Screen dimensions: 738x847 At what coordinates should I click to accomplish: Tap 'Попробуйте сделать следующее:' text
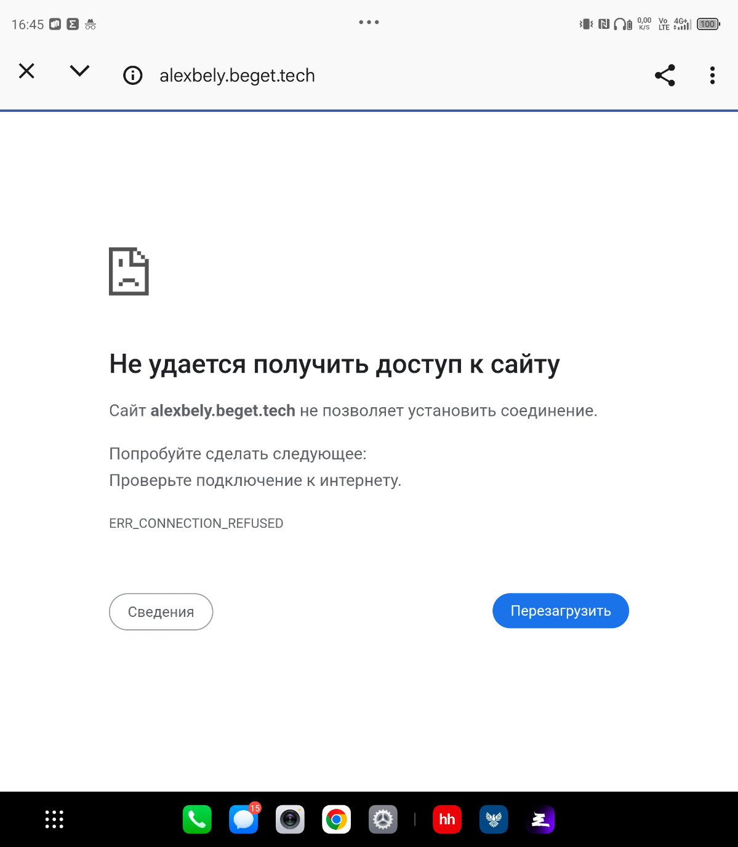pyautogui.click(x=238, y=454)
